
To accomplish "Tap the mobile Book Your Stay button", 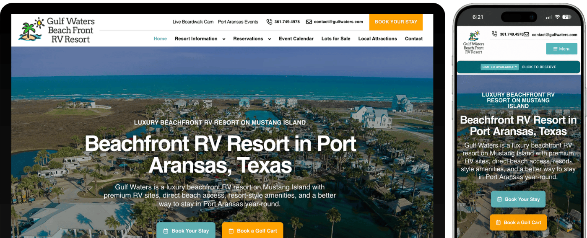I will (x=518, y=199).
